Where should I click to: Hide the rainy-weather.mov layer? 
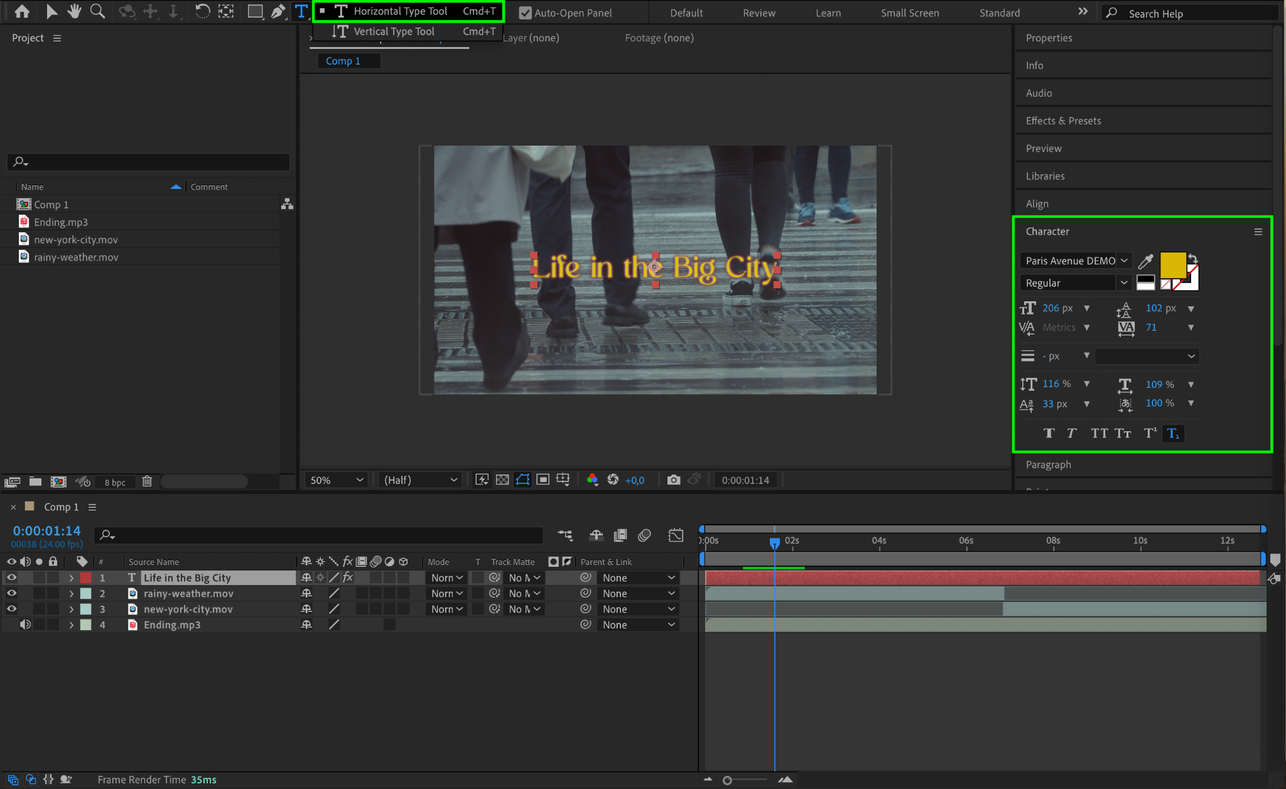11,593
